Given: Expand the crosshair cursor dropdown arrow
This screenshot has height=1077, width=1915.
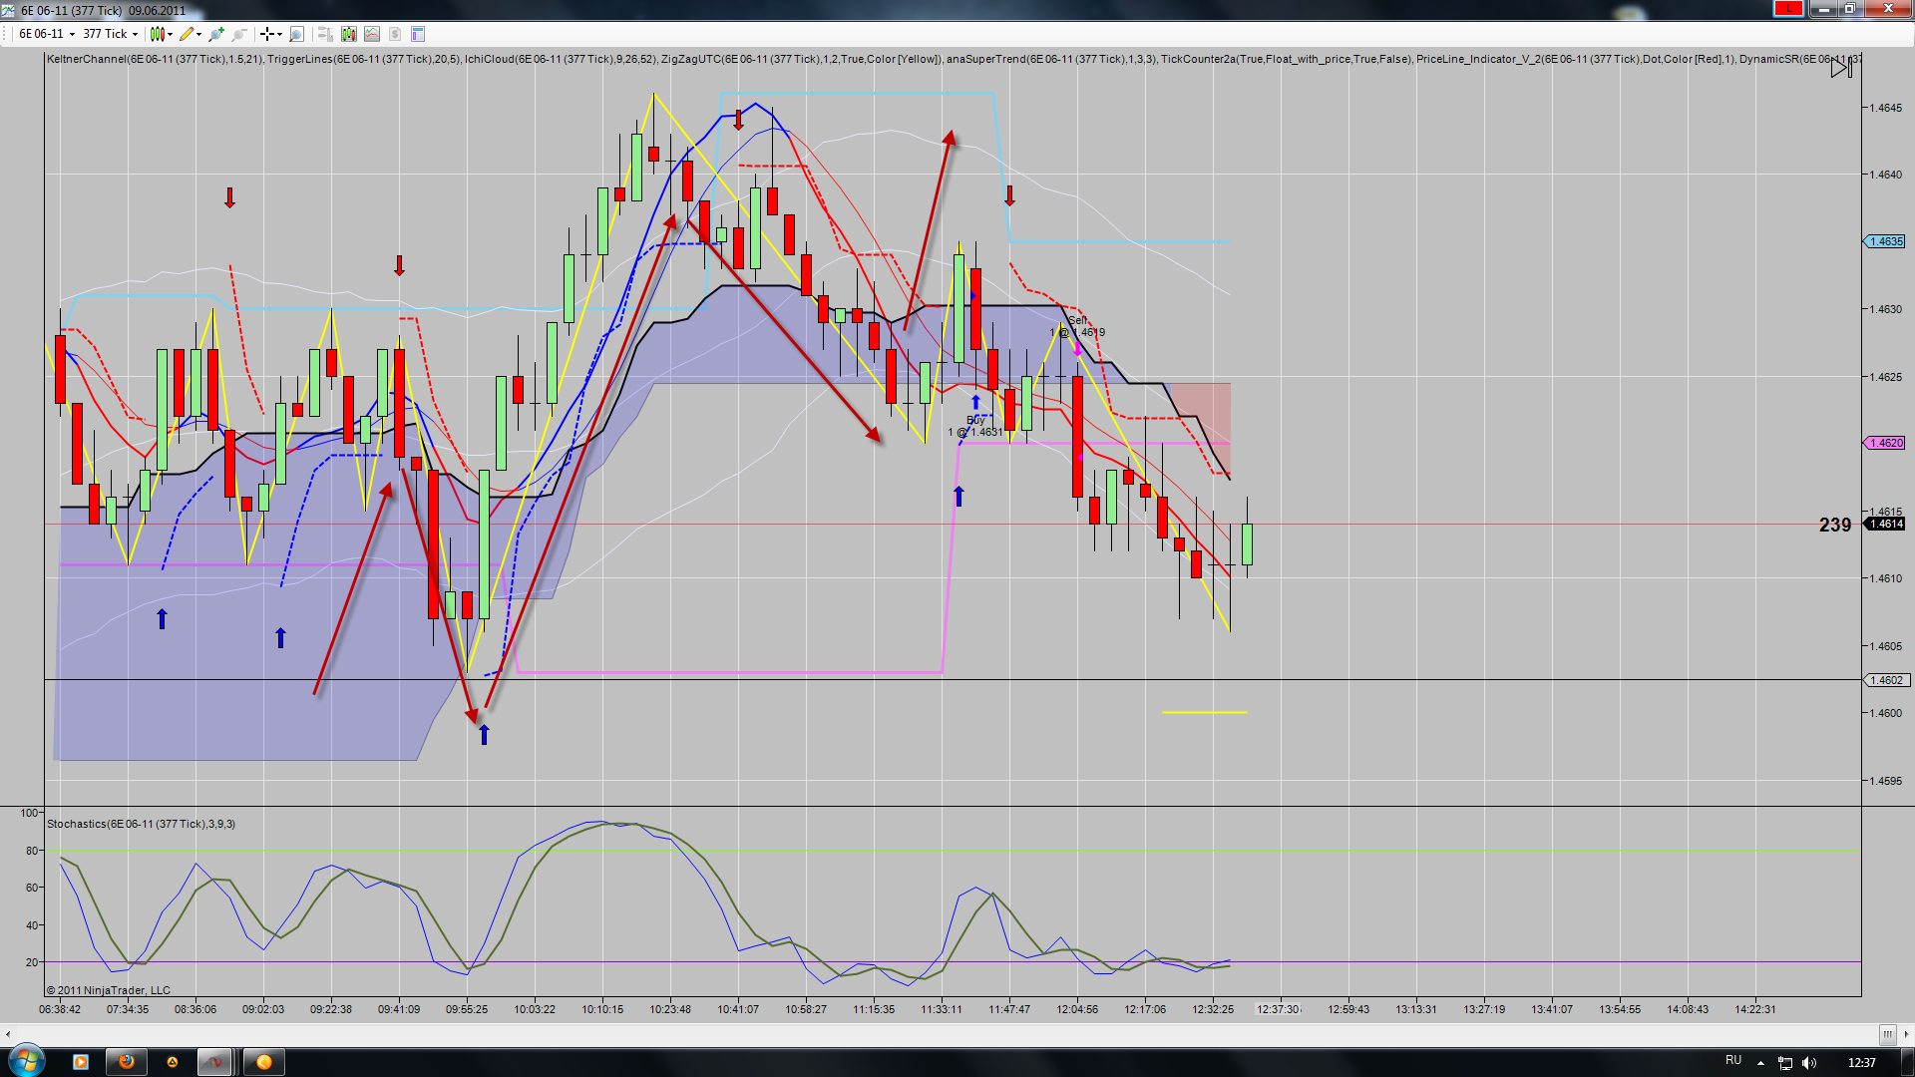Looking at the screenshot, I should (x=279, y=34).
